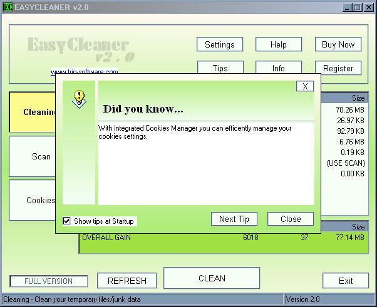Close the tip dialog with X button

tap(305, 86)
